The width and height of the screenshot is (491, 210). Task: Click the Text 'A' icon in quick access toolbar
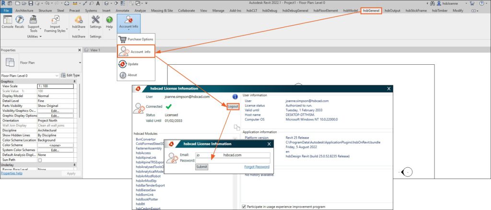(98, 3)
